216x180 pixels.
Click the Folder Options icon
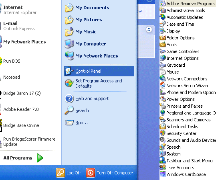(x=163, y=38)
